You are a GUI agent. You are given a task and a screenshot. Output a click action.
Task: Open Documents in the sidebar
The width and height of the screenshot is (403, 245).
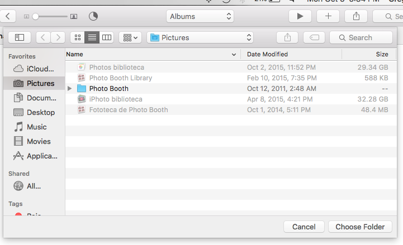34,98
